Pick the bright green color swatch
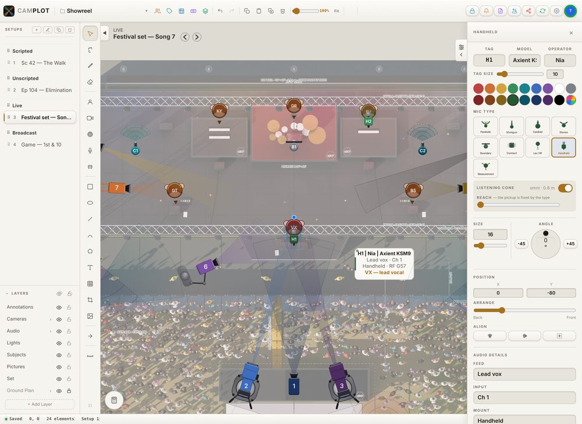This screenshot has height=424, width=582. tap(513, 88)
